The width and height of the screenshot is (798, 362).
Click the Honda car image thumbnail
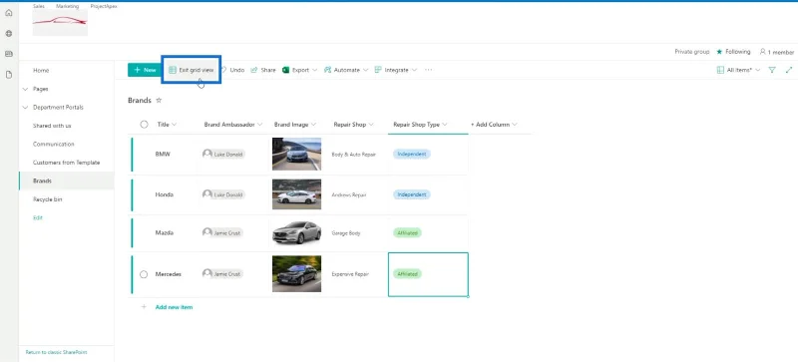(296, 194)
